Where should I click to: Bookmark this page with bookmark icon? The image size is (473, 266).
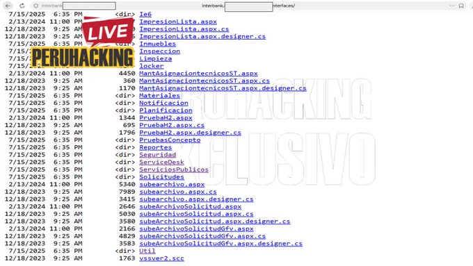pos(461,6)
